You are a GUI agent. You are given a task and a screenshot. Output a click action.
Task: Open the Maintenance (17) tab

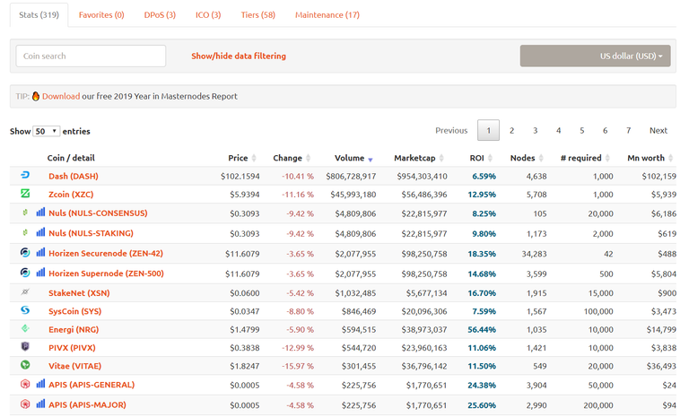click(327, 15)
